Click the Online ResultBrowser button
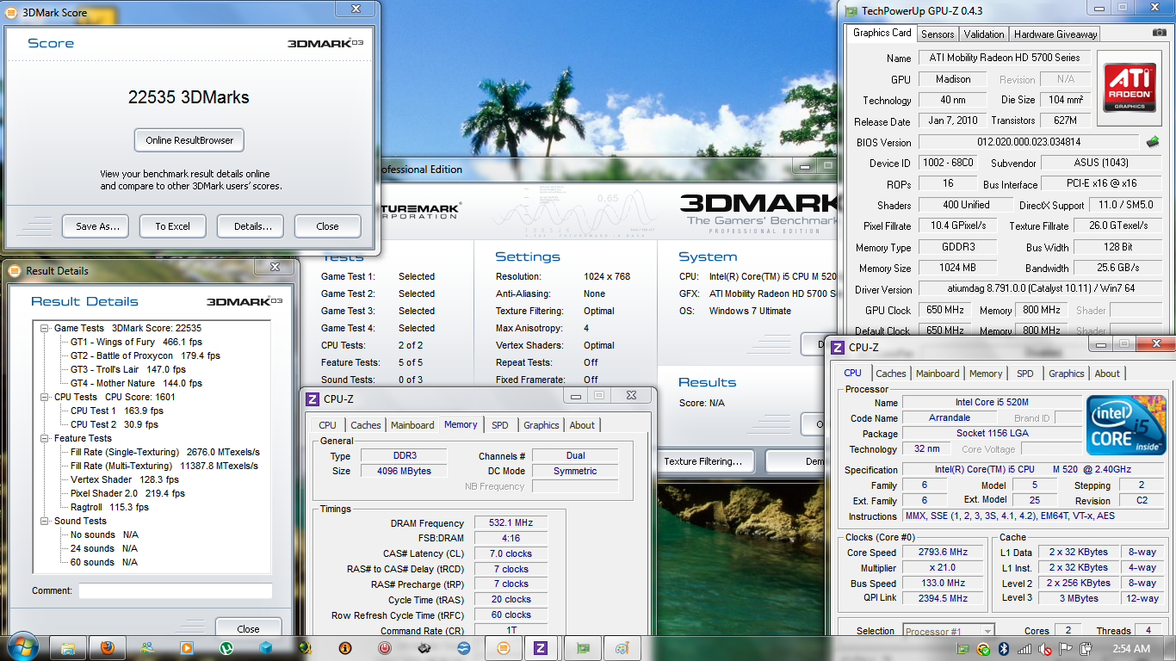This screenshot has width=1176, height=661. (189, 140)
